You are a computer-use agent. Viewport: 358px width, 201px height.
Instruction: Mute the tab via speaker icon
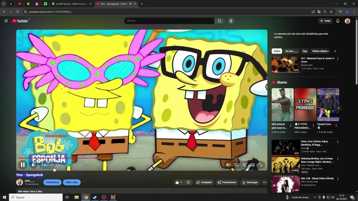(130, 4)
